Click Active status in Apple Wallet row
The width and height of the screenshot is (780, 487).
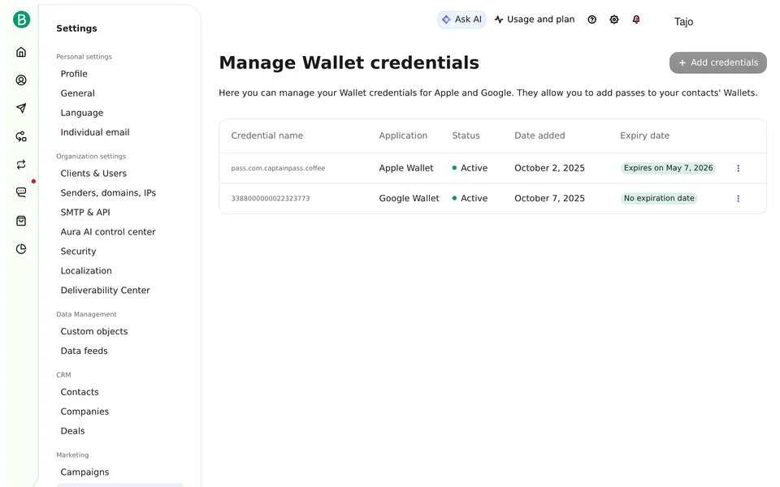(x=470, y=168)
